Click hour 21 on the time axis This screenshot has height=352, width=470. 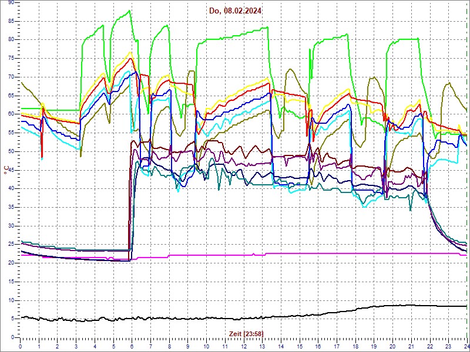tap(411, 346)
